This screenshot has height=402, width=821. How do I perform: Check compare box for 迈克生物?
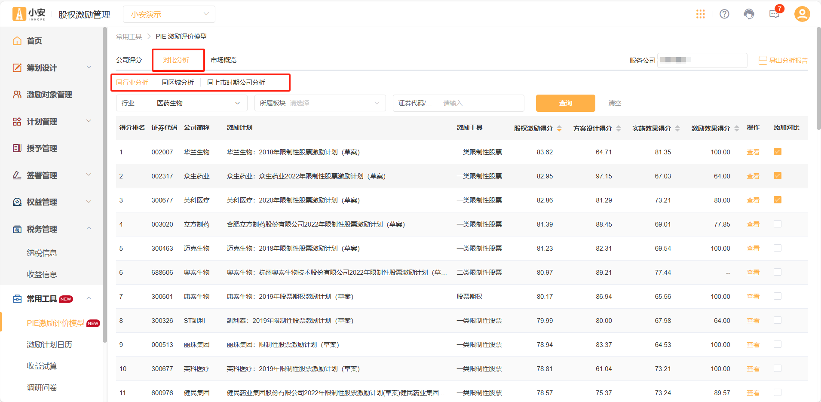coord(778,248)
